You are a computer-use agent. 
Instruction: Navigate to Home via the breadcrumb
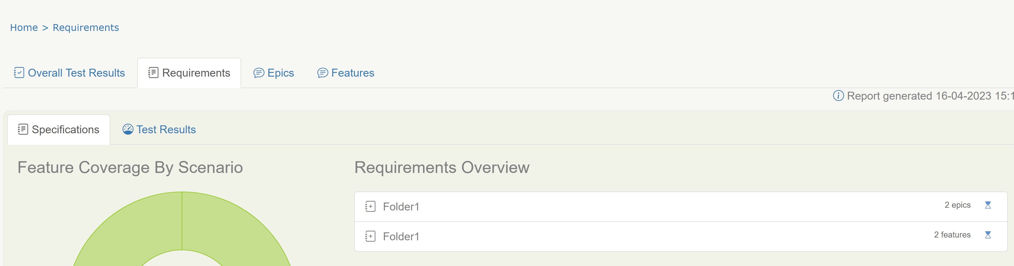coord(24,27)
